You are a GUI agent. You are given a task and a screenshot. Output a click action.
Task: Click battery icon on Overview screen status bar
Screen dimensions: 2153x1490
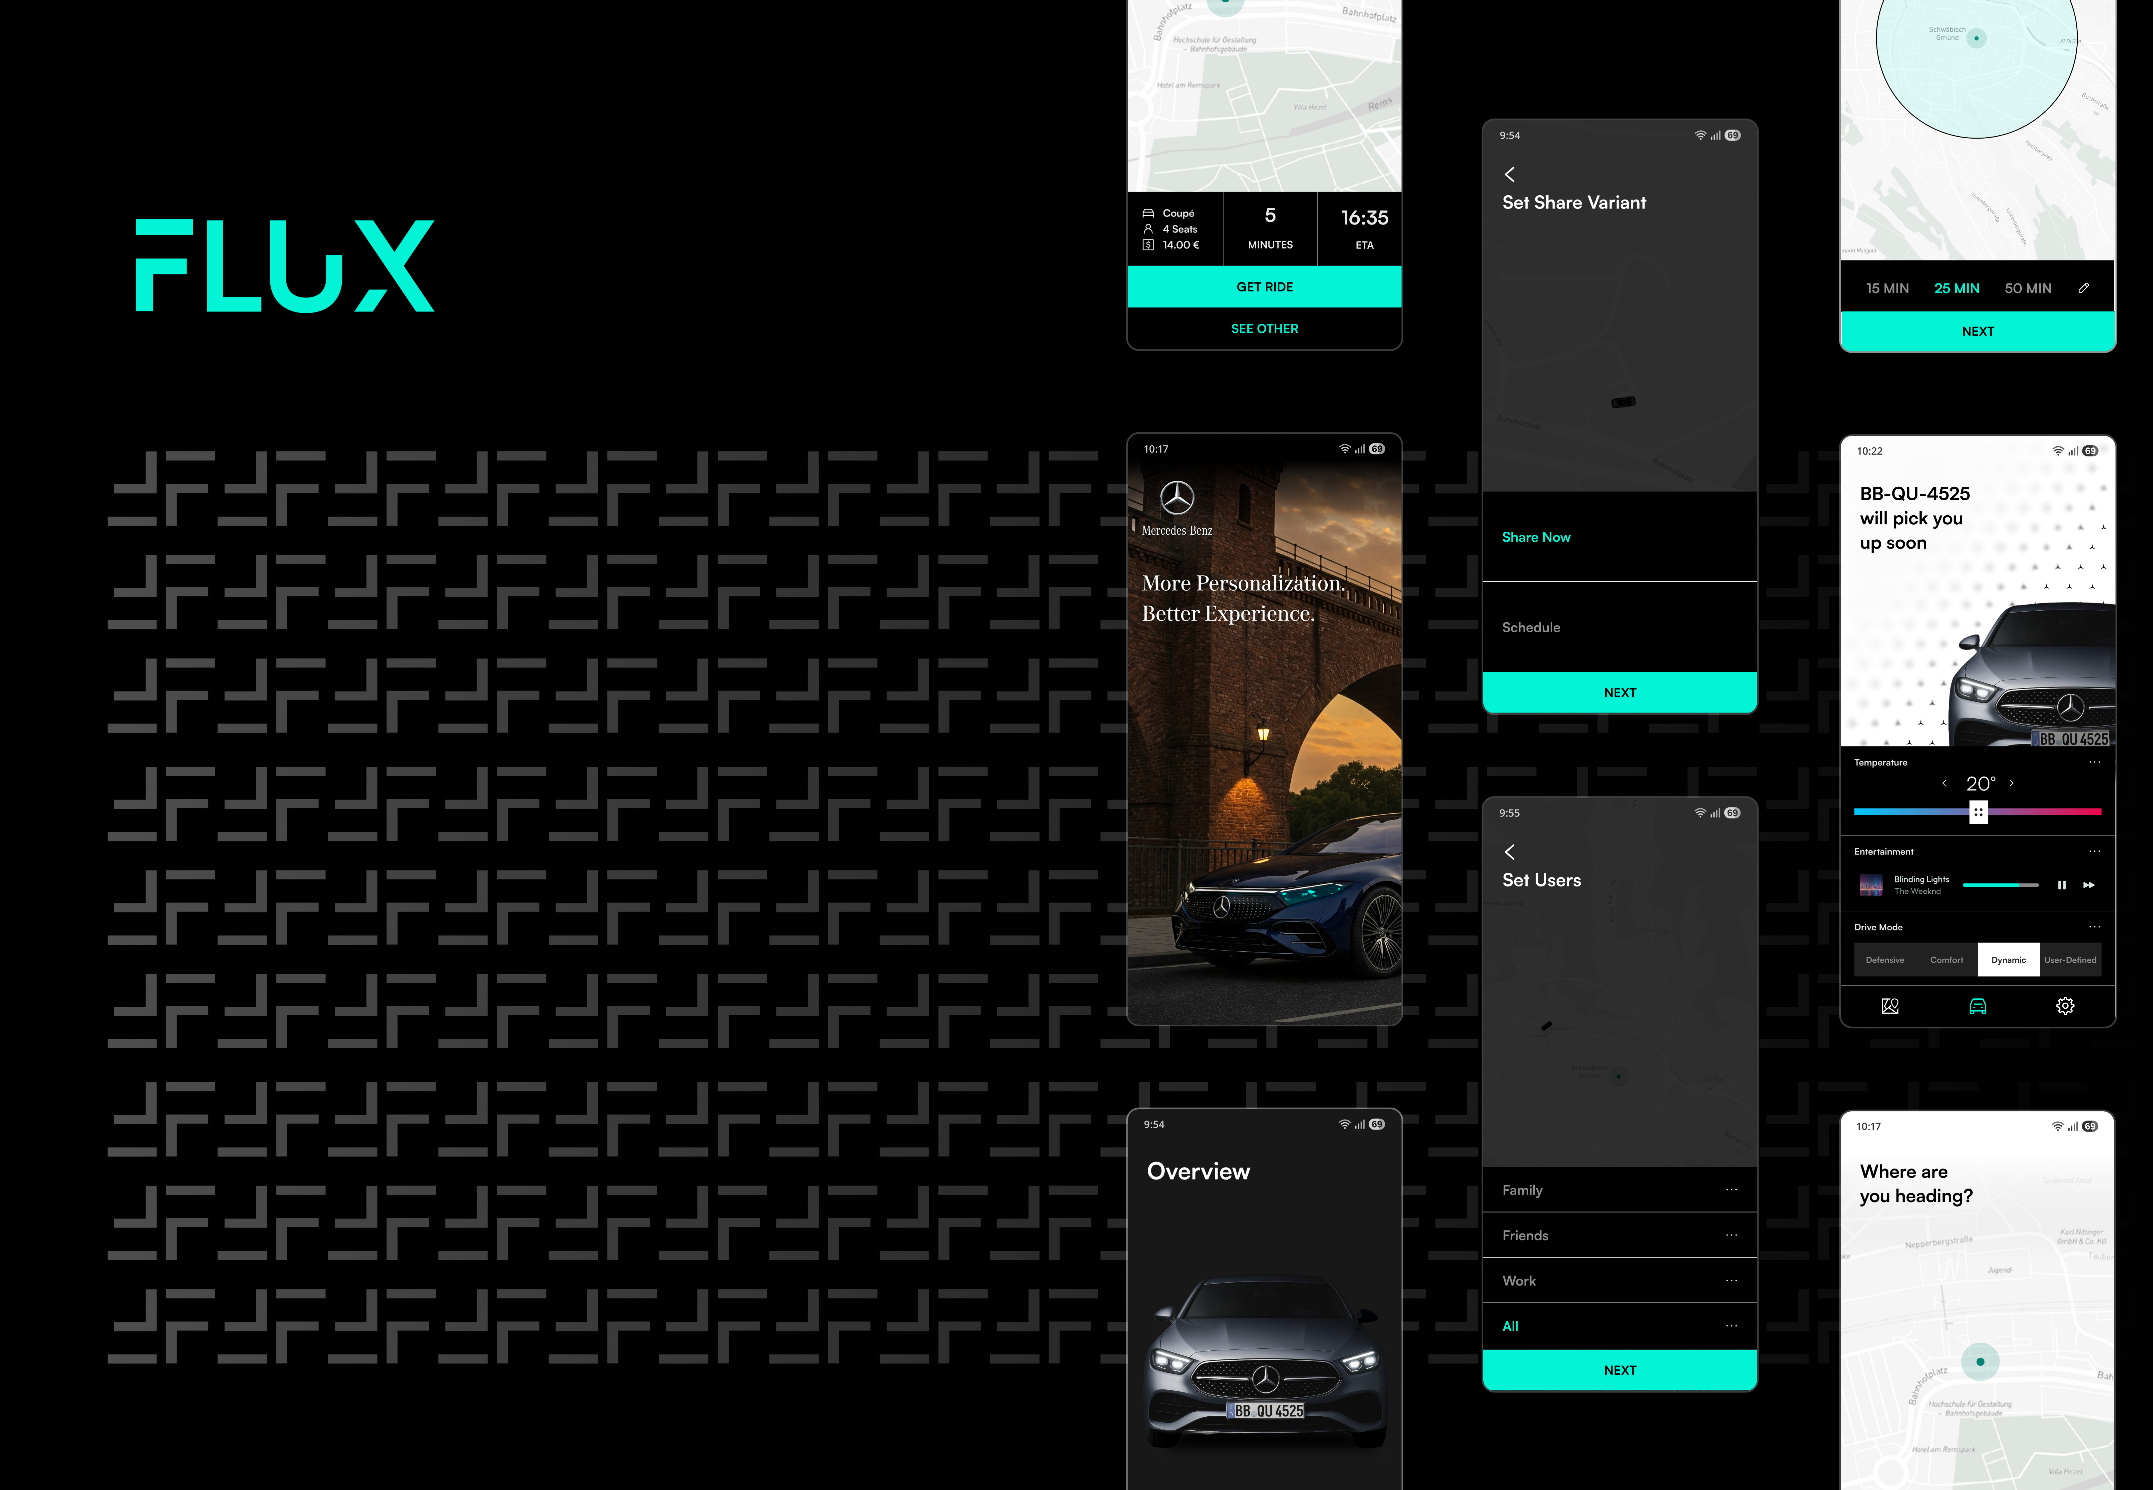coord(1377,1124)
